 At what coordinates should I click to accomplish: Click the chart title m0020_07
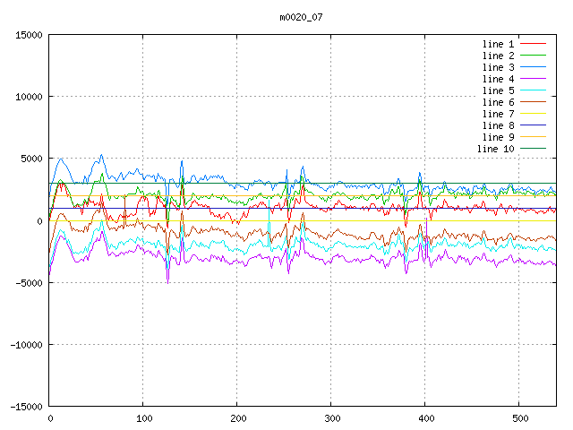[x=301, y=17]
